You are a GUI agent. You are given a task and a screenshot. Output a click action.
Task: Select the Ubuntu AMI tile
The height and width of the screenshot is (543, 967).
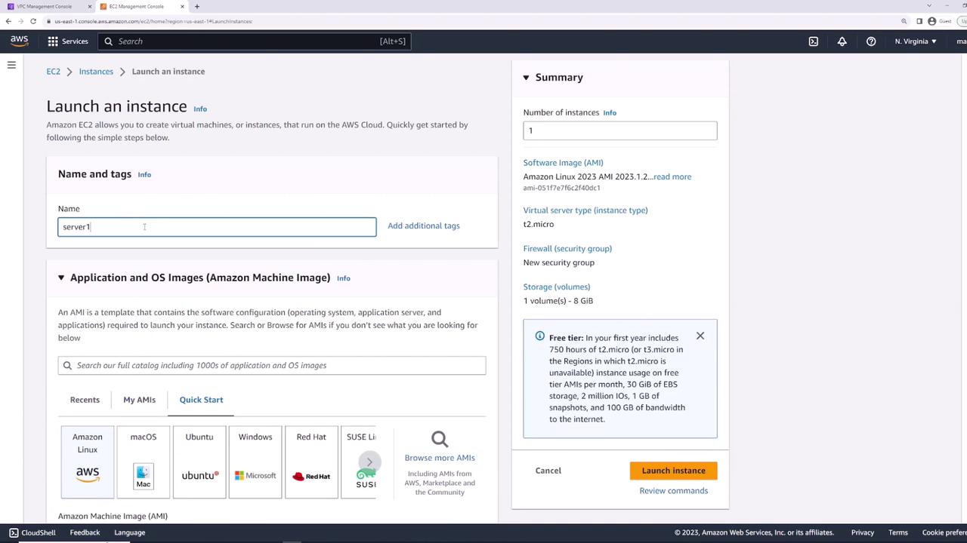199,462
